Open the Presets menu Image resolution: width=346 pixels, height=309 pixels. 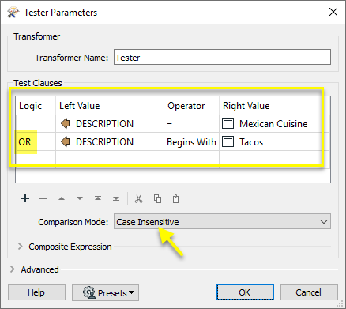105,292
